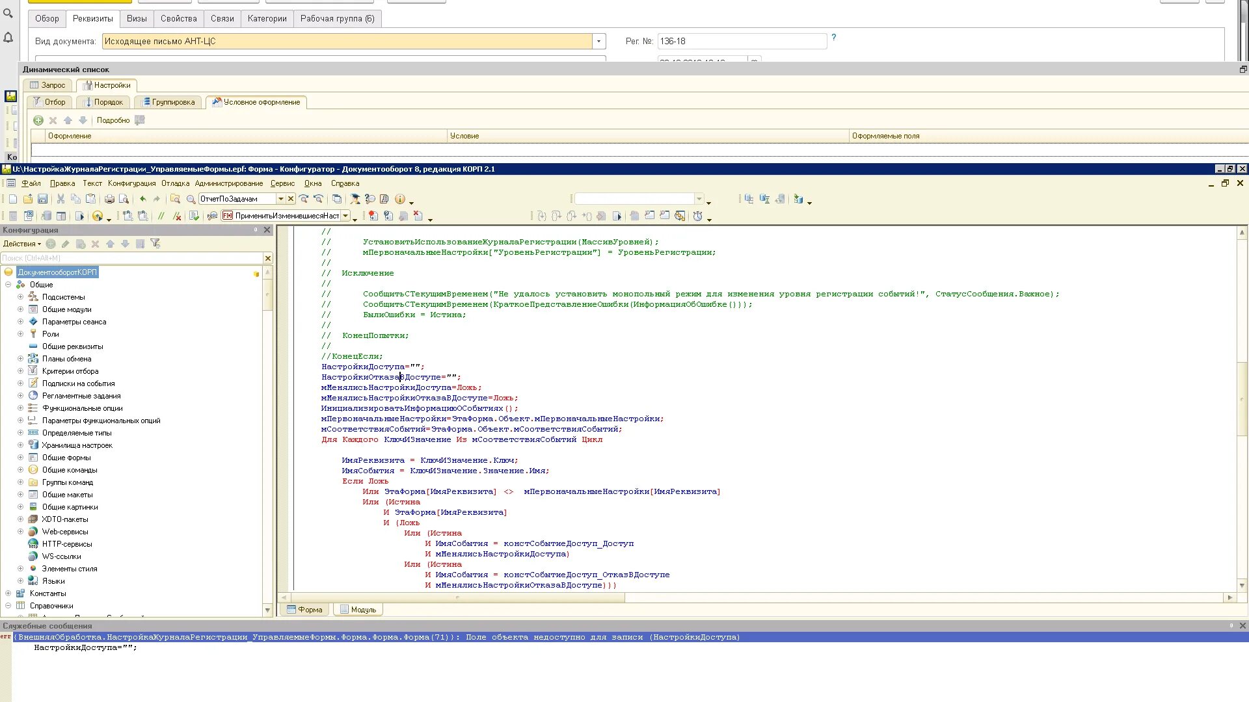
Task: Expand the Общие модули tree node
Action: 20,309
